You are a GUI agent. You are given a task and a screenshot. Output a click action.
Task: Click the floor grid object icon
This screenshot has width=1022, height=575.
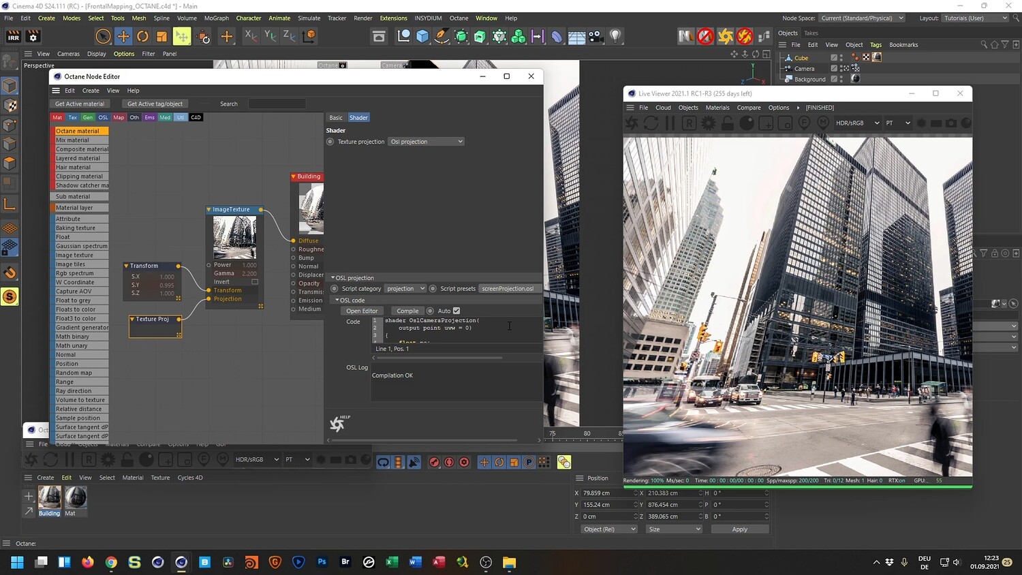pyautogui.click(x=576, y=36)
